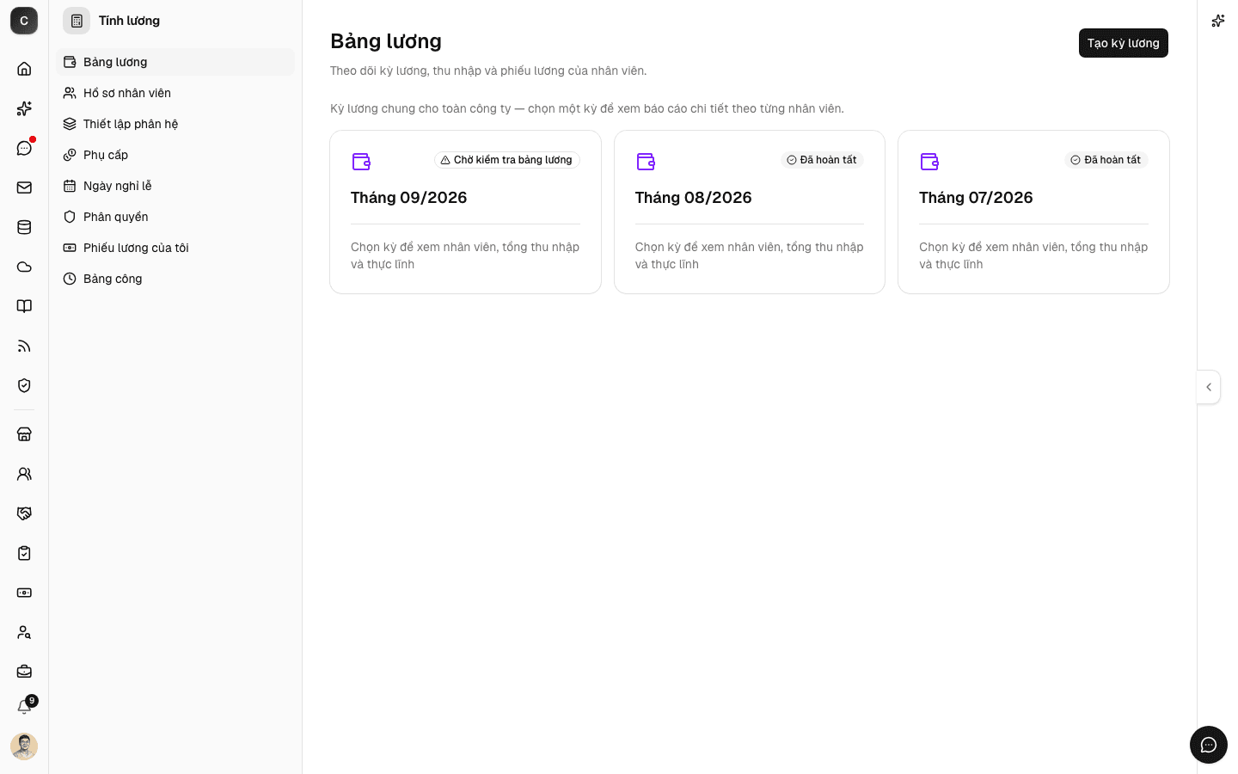1238x774 pixels.
Task: Open the database icon in left rail
Action: coord(24,227)
